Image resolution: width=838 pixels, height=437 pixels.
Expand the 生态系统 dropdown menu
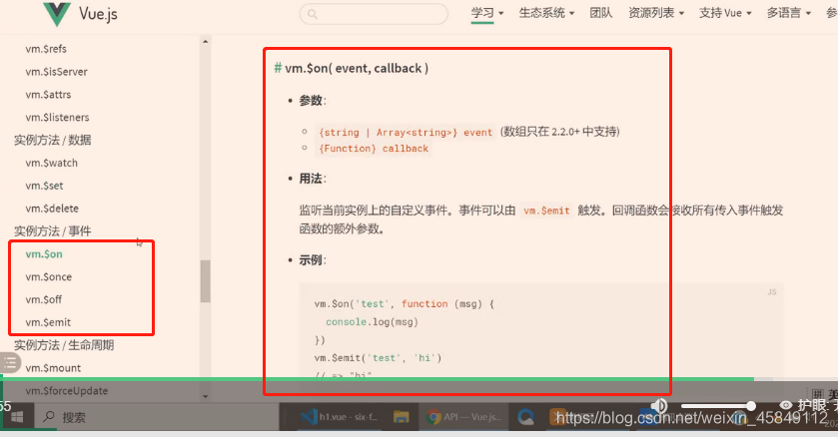click(546, 13)
